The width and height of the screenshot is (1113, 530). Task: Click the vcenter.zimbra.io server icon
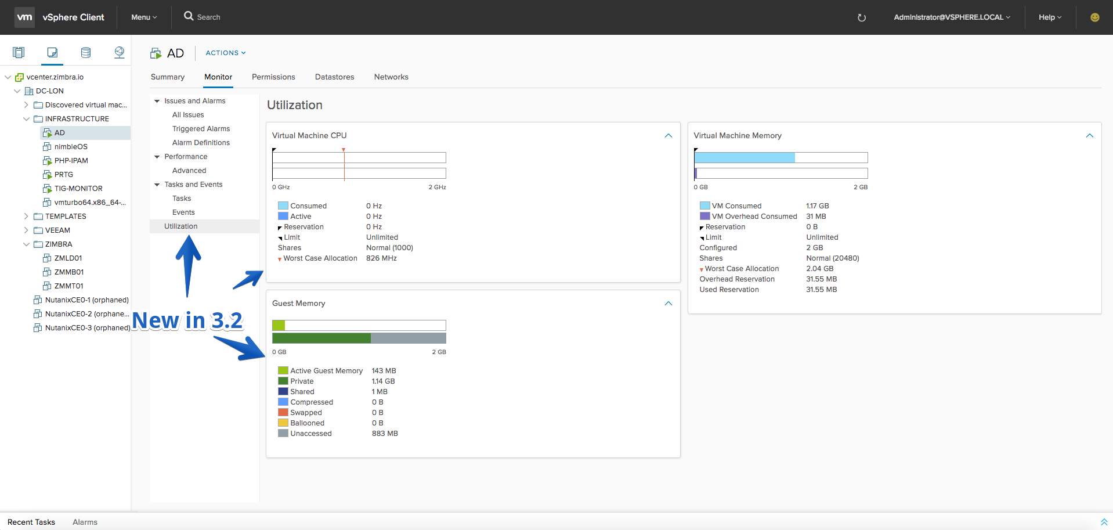[x=19, y=77]
